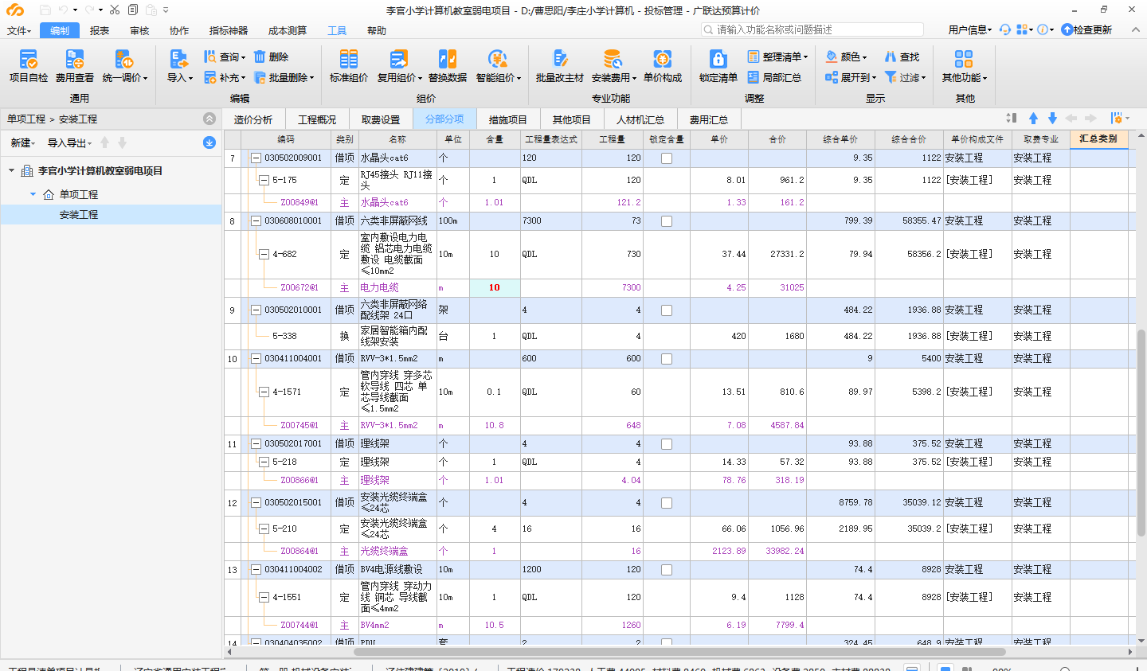Image resolution: width=1147 pixels, height=671 pixels.
Task: Click the highlighted 含量 cell of 电力电缆
Action: coord(494,287)
